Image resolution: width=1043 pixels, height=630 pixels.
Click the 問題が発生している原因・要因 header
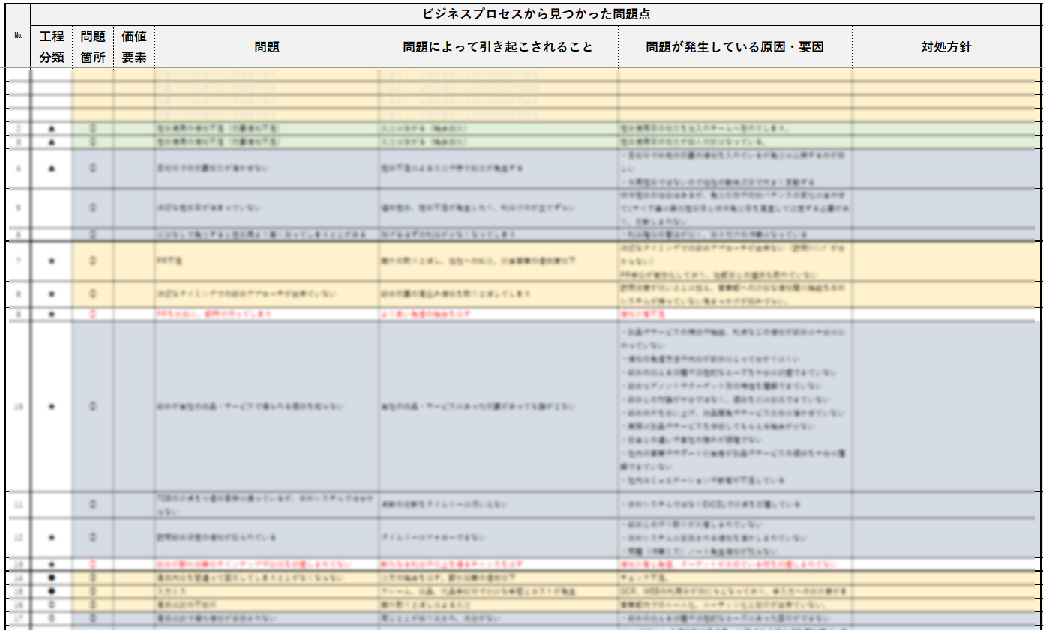(735, 47)
